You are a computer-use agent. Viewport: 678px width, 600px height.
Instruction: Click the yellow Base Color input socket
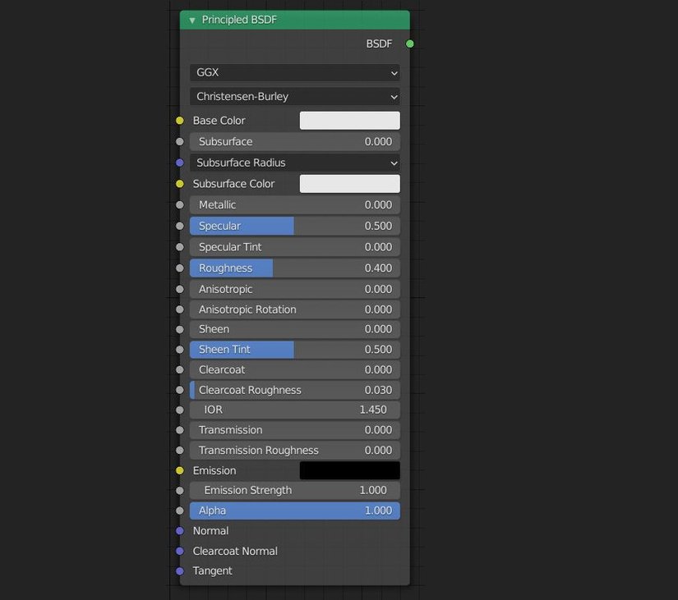(179, 120)
